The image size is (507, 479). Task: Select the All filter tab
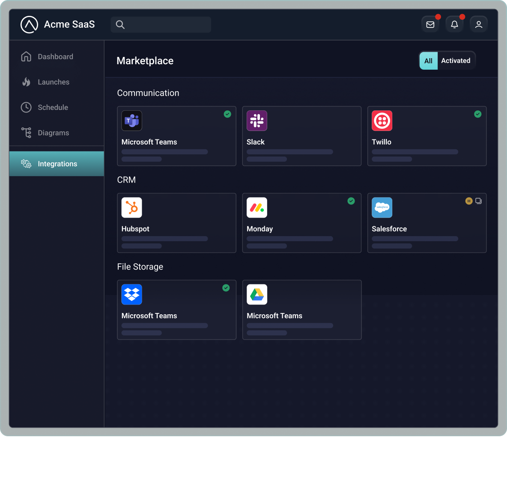428,60
